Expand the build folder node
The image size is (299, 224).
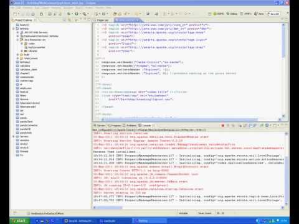[x=17, y=55]
